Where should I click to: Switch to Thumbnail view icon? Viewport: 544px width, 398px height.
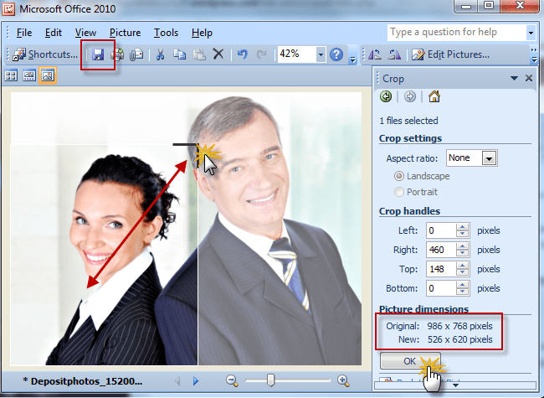(11, 75)
